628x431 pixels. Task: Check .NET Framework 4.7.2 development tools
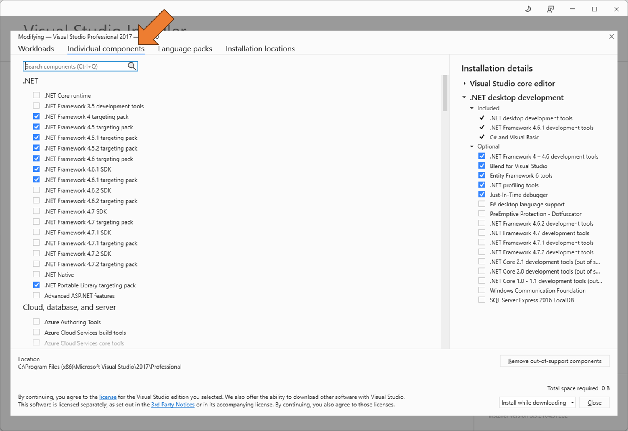pyautogui.click(x=482, y=252)
